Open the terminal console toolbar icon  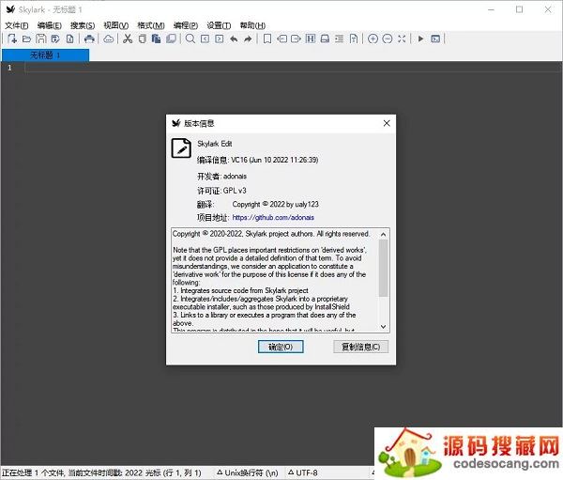click(435, 39)
